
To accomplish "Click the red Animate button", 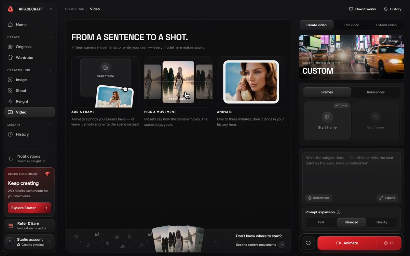I will [359, 243].
